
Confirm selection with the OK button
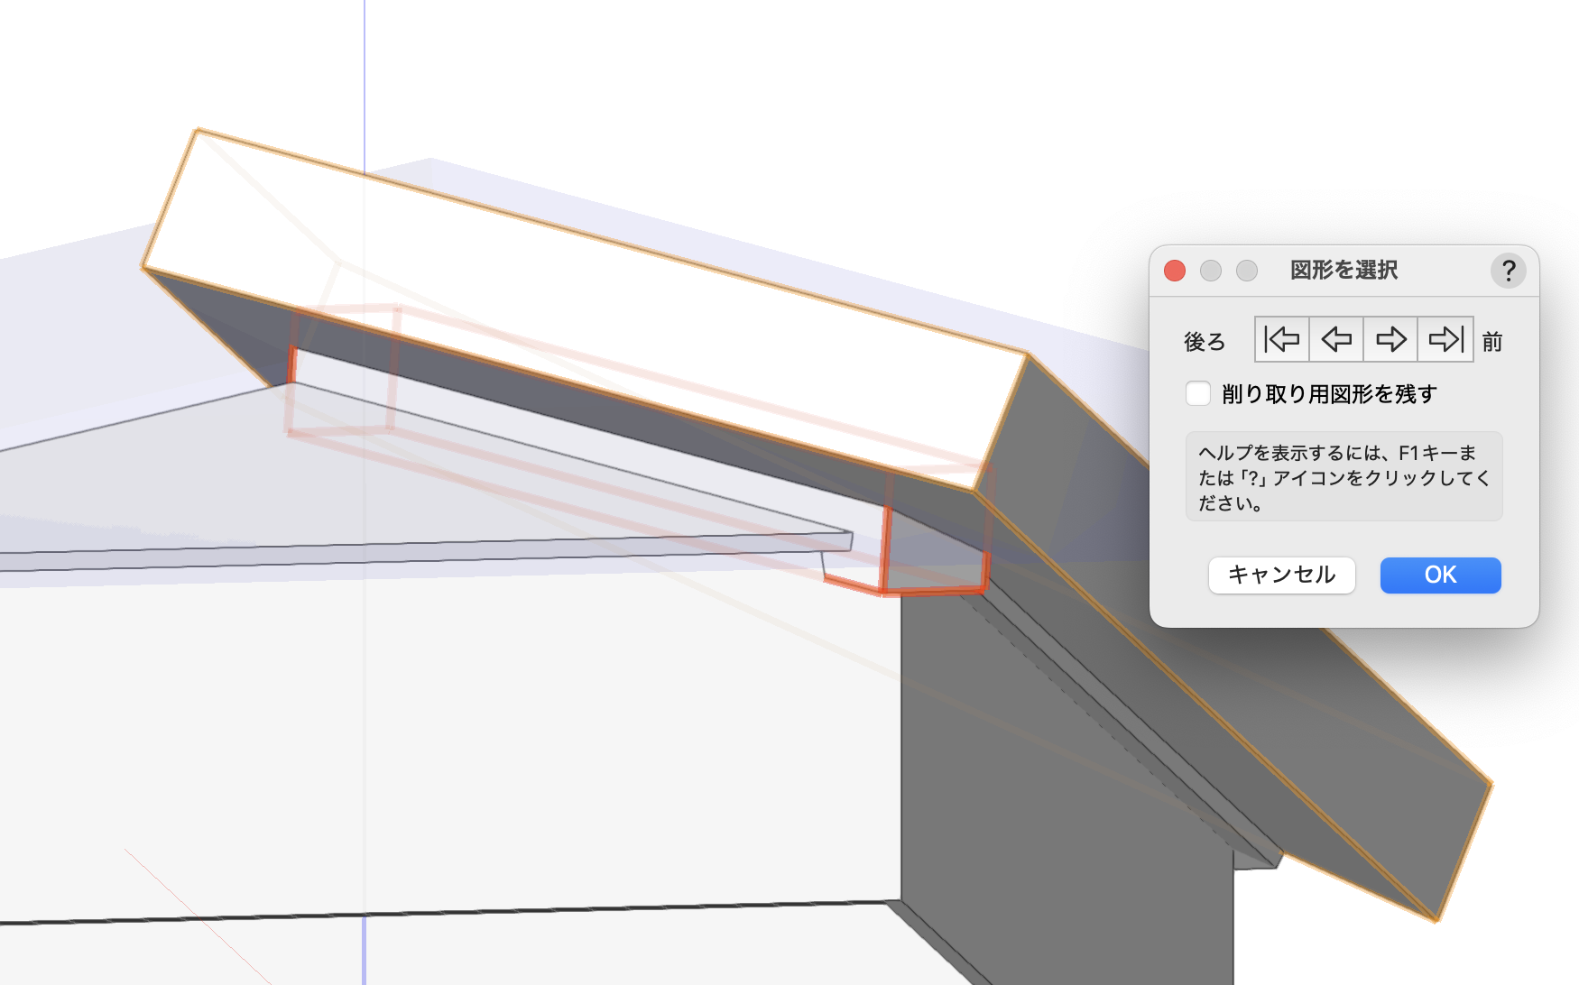coord(1440,575)
